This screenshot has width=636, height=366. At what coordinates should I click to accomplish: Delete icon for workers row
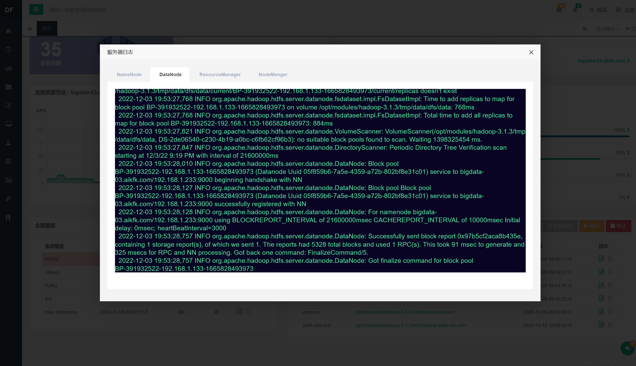tap(610, 311)
